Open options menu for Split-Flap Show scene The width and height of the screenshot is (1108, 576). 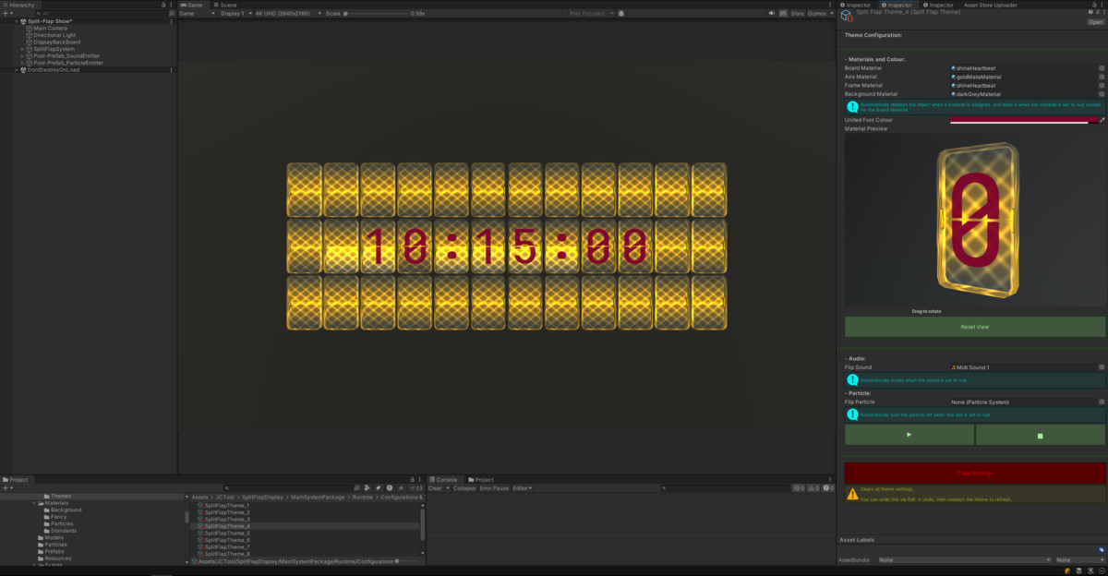pyautogui.click(x=171, y=21)
